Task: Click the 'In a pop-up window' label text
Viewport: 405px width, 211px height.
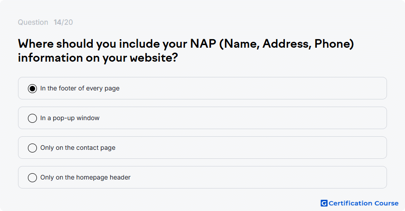Action: 70,118
